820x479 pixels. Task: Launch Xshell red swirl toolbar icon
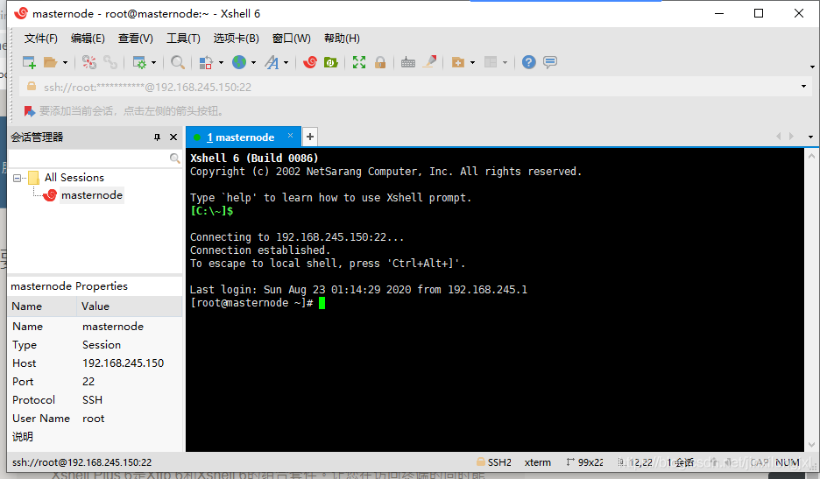[310, 62]
